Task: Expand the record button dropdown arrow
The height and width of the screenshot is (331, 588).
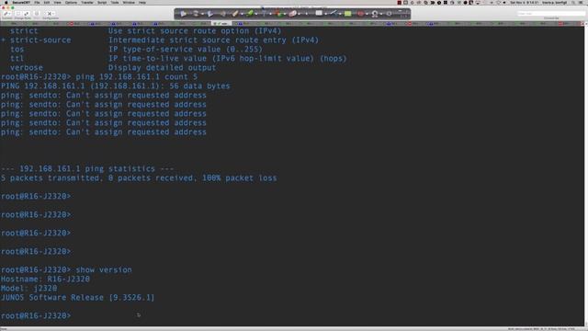Action: click(x=367, y=15)
